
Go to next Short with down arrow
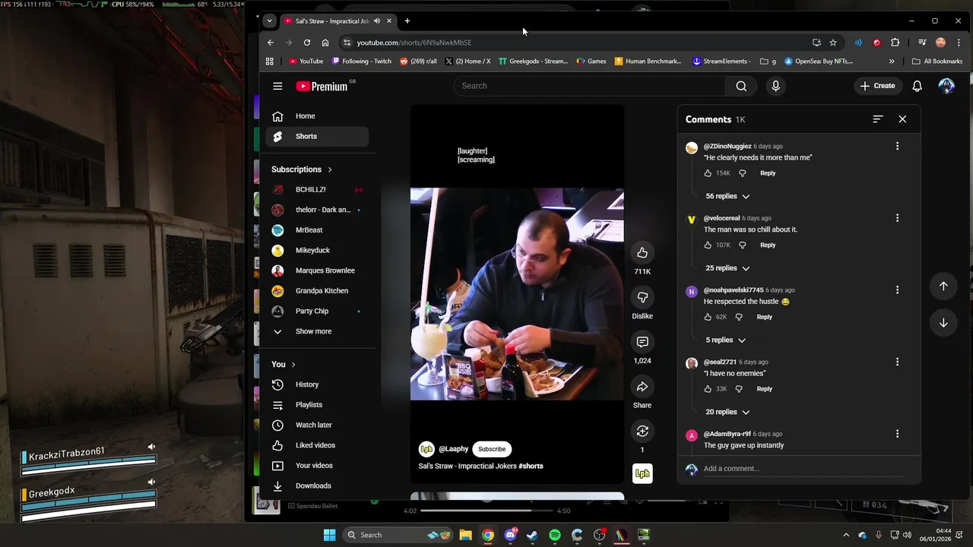[943, 323]
